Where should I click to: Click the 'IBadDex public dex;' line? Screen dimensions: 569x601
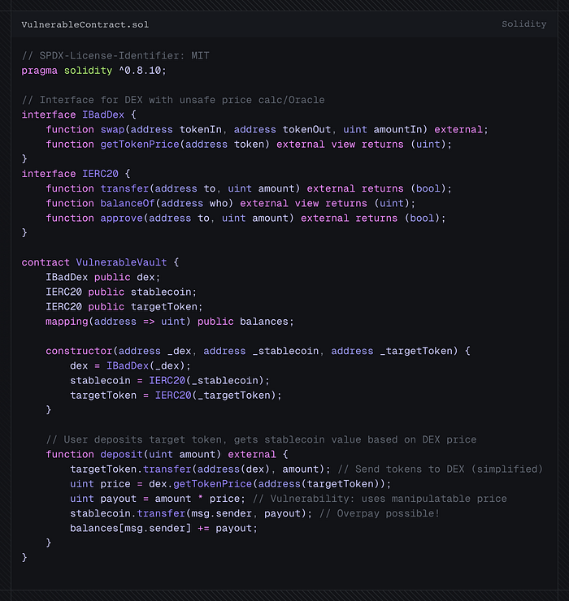click(103, 277)
